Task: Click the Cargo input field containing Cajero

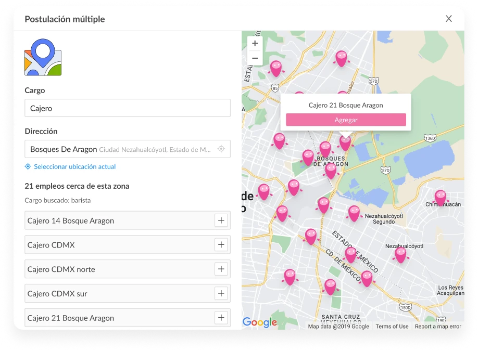Action: click(x=128, y=108)
